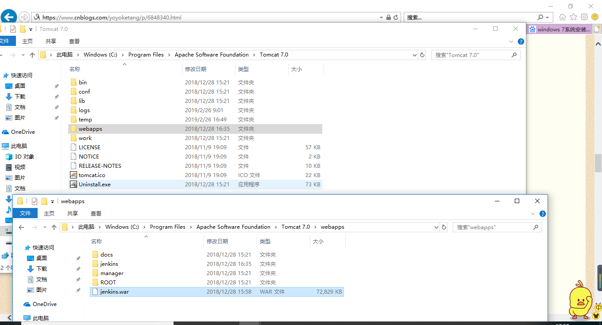Select Uninstall.exe application icon

point(74,185)
